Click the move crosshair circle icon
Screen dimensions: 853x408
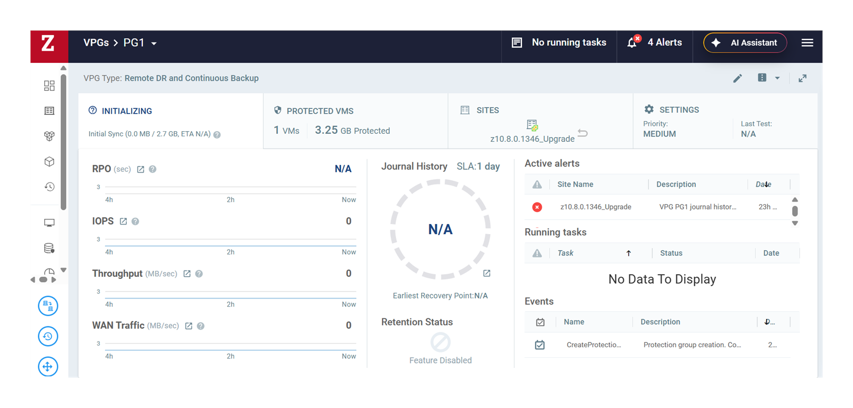pyautogui.click(x=48, y=366)
